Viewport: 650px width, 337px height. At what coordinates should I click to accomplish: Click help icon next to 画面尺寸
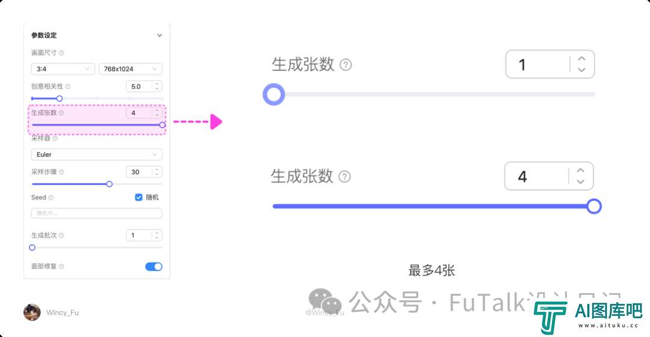point(61,53)
